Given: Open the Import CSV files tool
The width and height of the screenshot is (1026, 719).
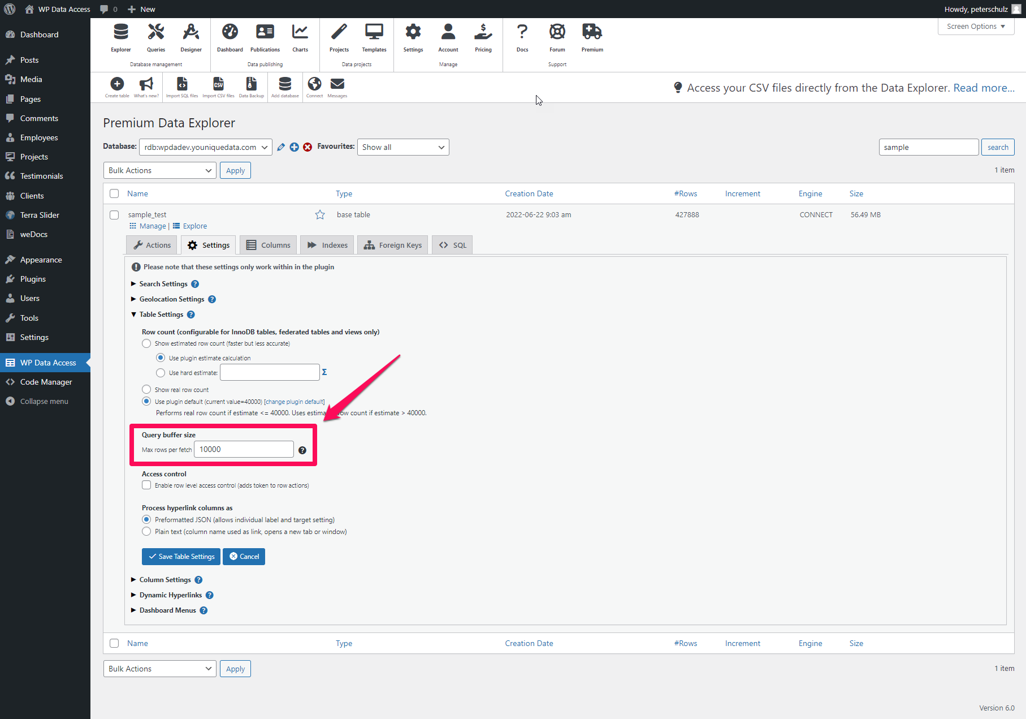Looking at the screenshot, I should coord(218,85).
